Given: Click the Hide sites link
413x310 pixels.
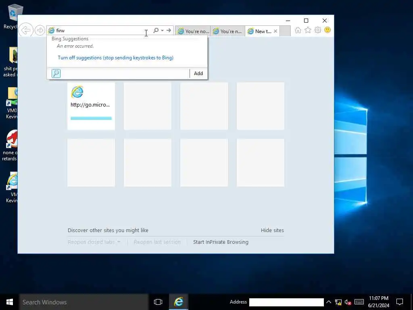Looking at the screenshot, I should [x=272, y=230].
